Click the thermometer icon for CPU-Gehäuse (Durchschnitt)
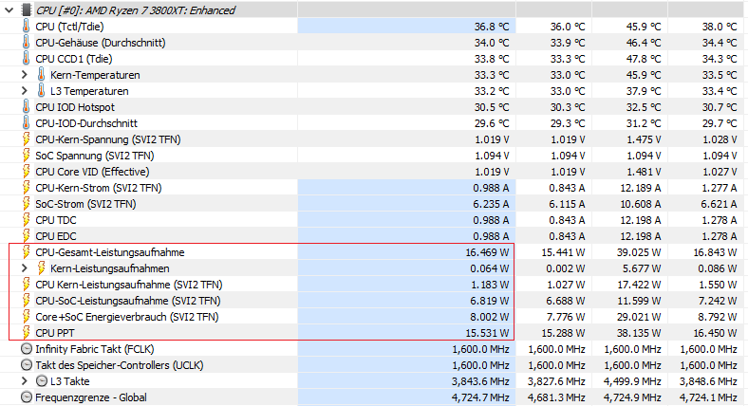The image size is (748, 406). pyautogui.click(x=27, y=43)
